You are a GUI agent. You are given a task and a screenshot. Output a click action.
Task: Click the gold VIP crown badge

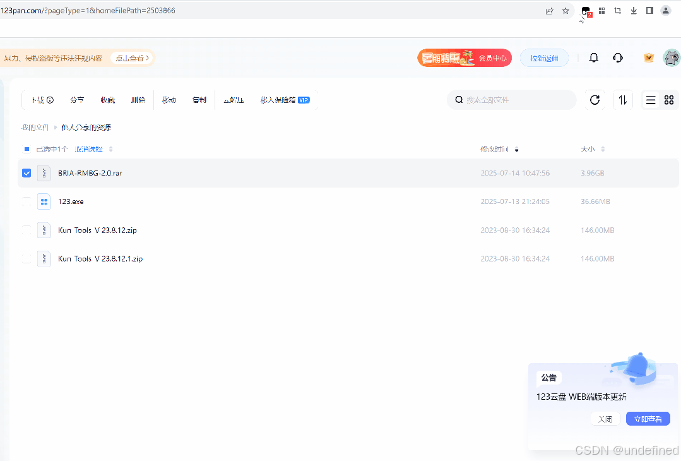649,58
